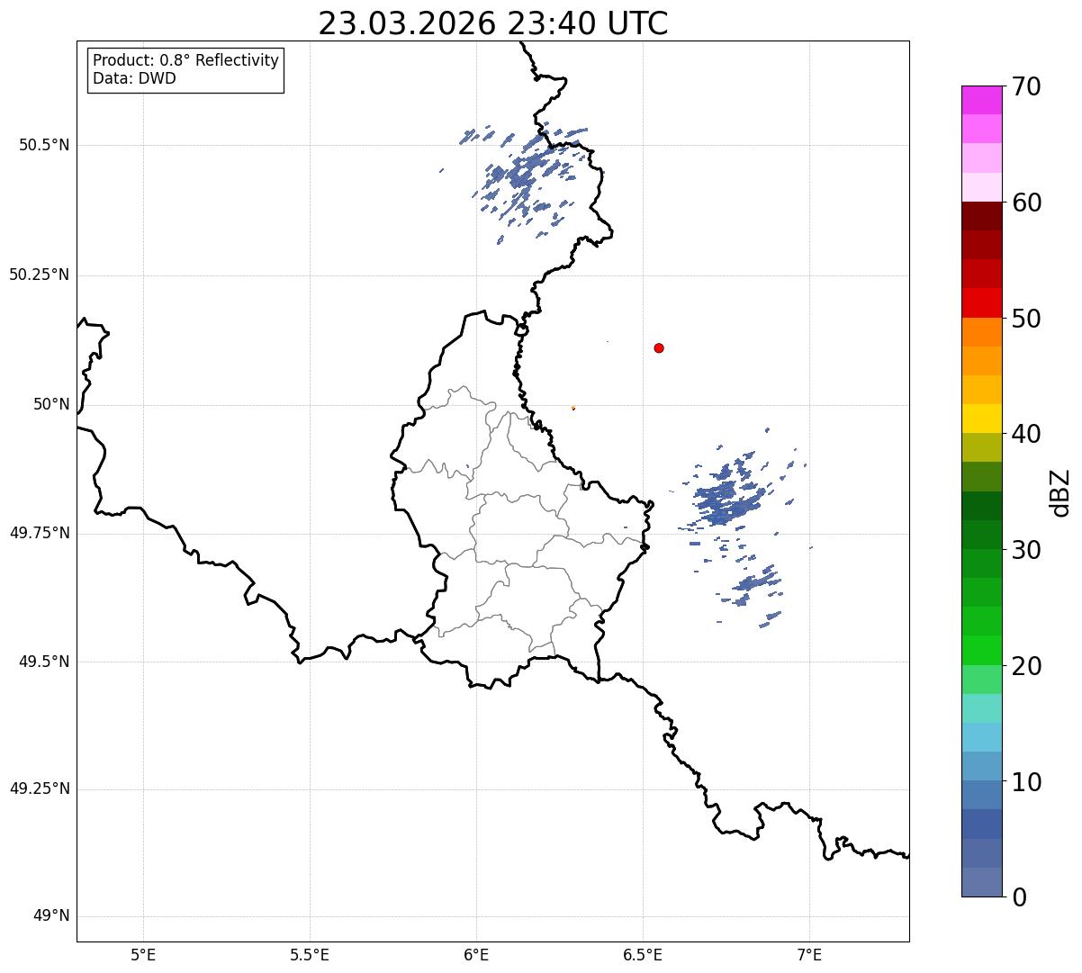1082x973 pixels.
Task: Click the "dBZ" colorbar label
Action: 1059,491
